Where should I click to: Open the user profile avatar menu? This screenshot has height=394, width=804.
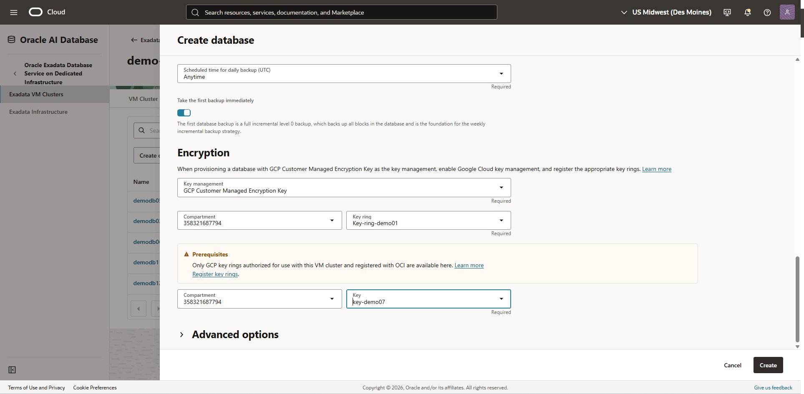[x=787, y=12]
